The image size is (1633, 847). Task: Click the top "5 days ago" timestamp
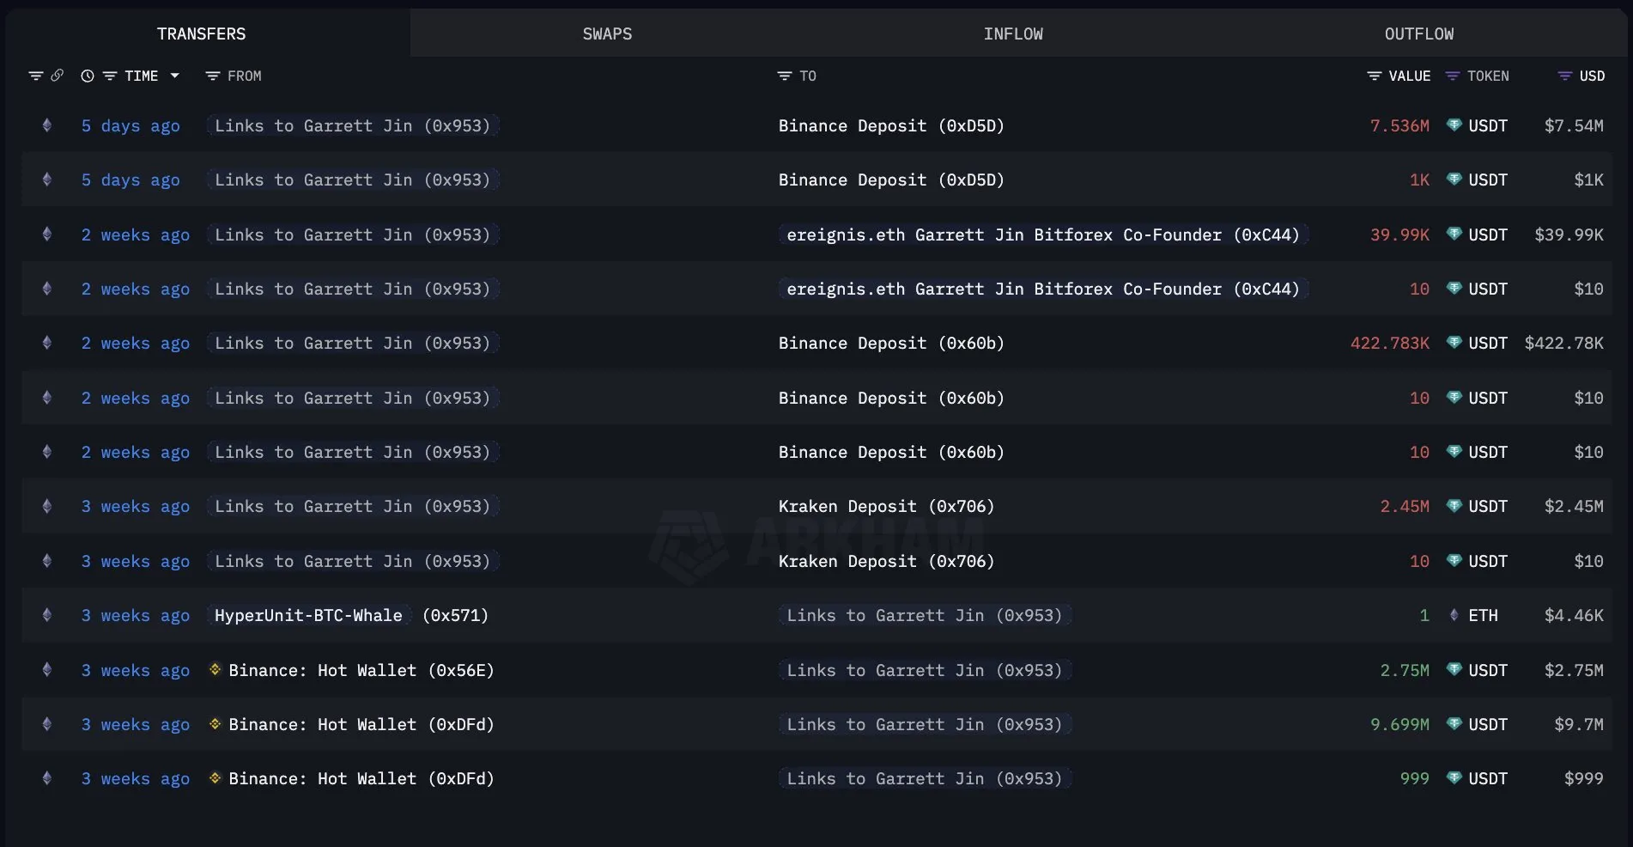(131, 125)
